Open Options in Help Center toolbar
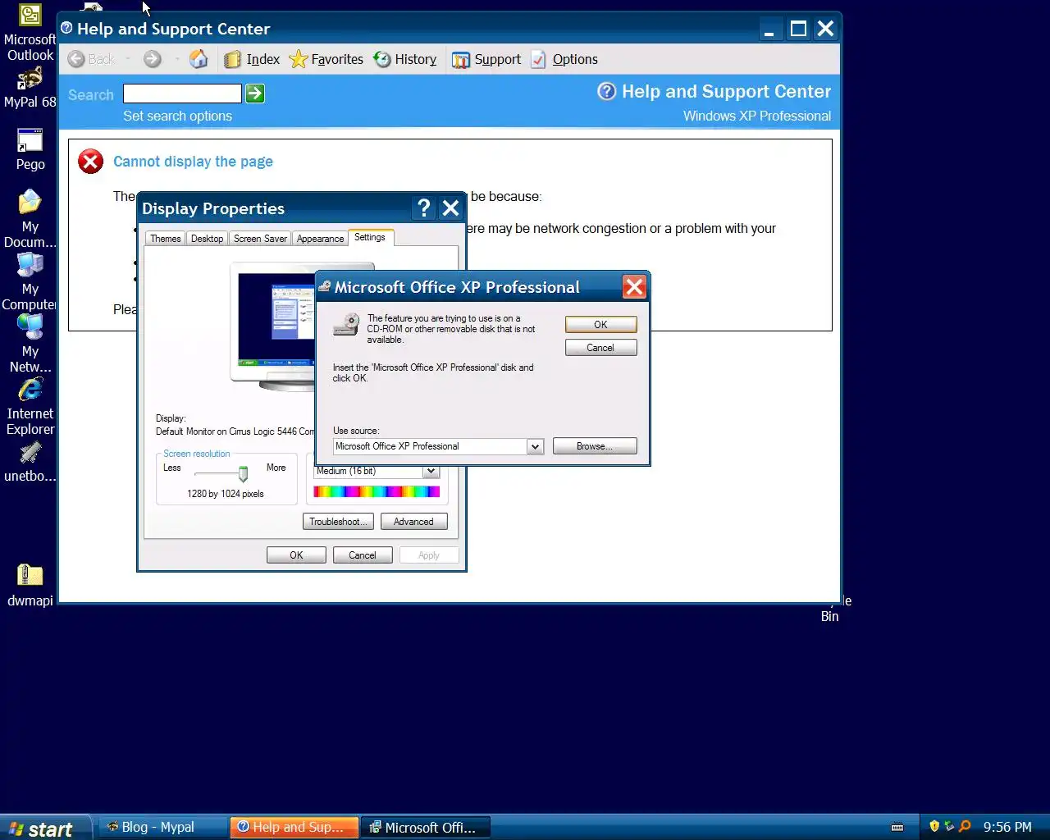The height and width of the screenshot is (840, 1050). pyautogui.click(x=564, y=59)
